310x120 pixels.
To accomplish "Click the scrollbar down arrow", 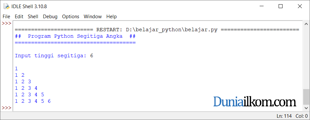I will [x=306, y=108].
